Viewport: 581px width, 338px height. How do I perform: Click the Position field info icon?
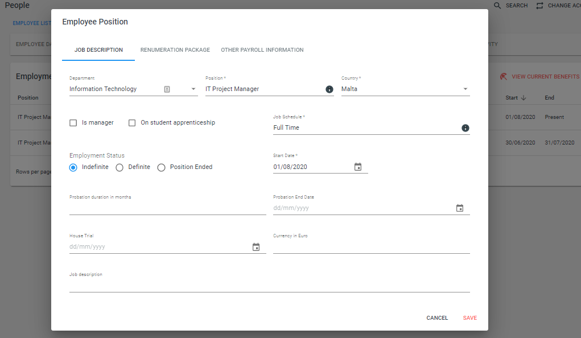[x=329, y=89]
